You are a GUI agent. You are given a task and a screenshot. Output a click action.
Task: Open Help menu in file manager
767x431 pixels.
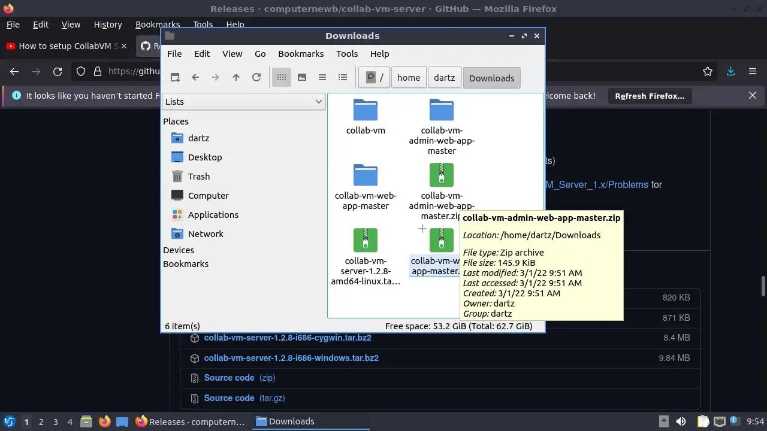tap(379, 53)
